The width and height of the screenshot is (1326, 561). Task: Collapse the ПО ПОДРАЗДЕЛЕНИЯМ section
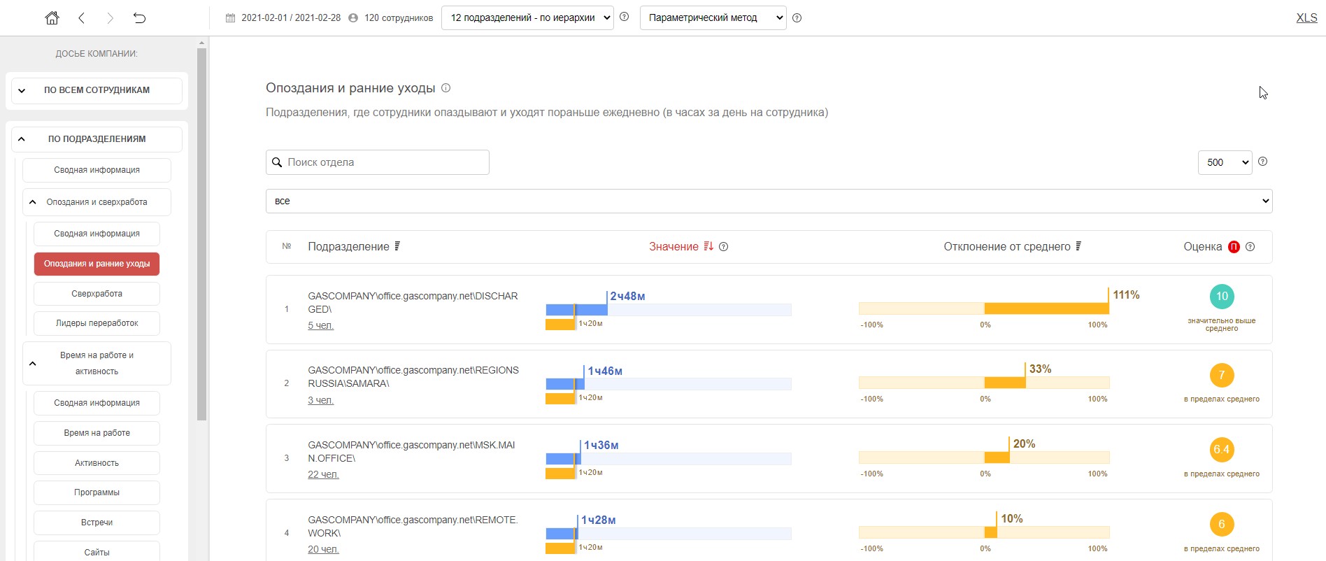(x=22, y=139)
